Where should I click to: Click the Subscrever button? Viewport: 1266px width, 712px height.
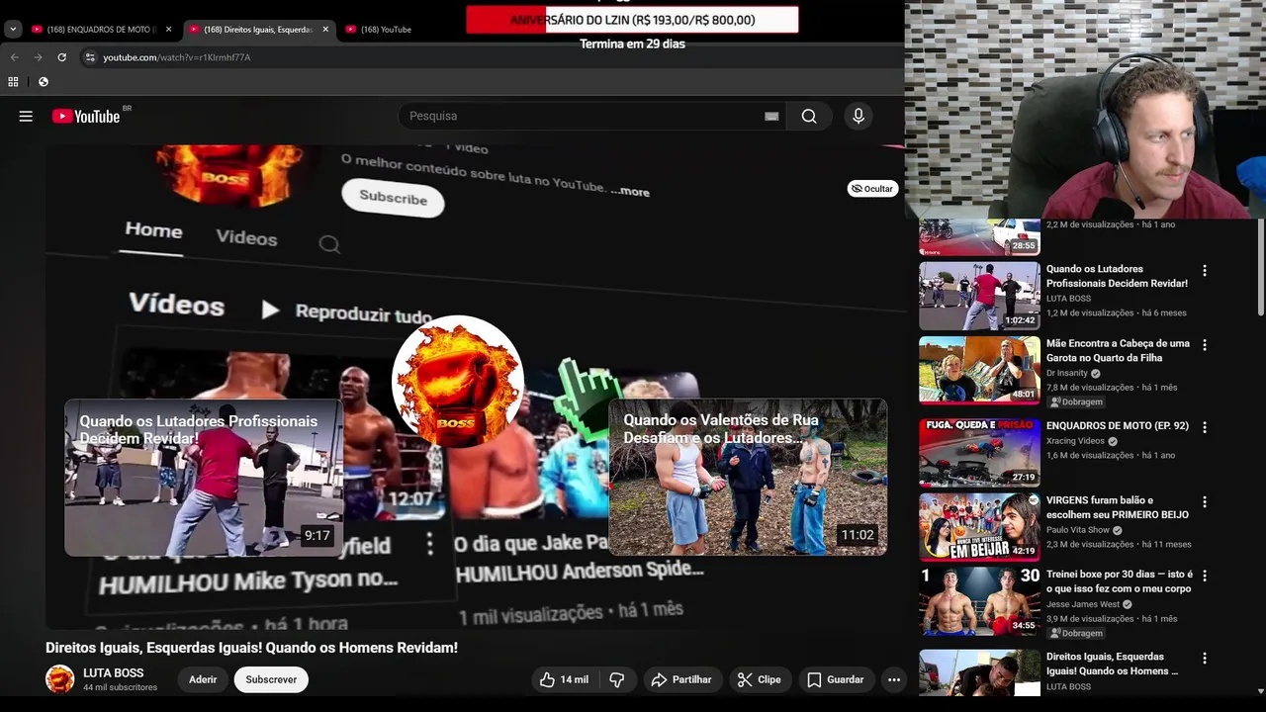[x=271, y=679]
